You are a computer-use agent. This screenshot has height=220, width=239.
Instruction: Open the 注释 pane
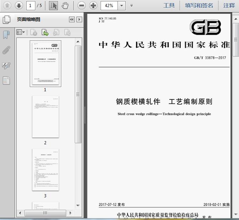tap(229, 6)
